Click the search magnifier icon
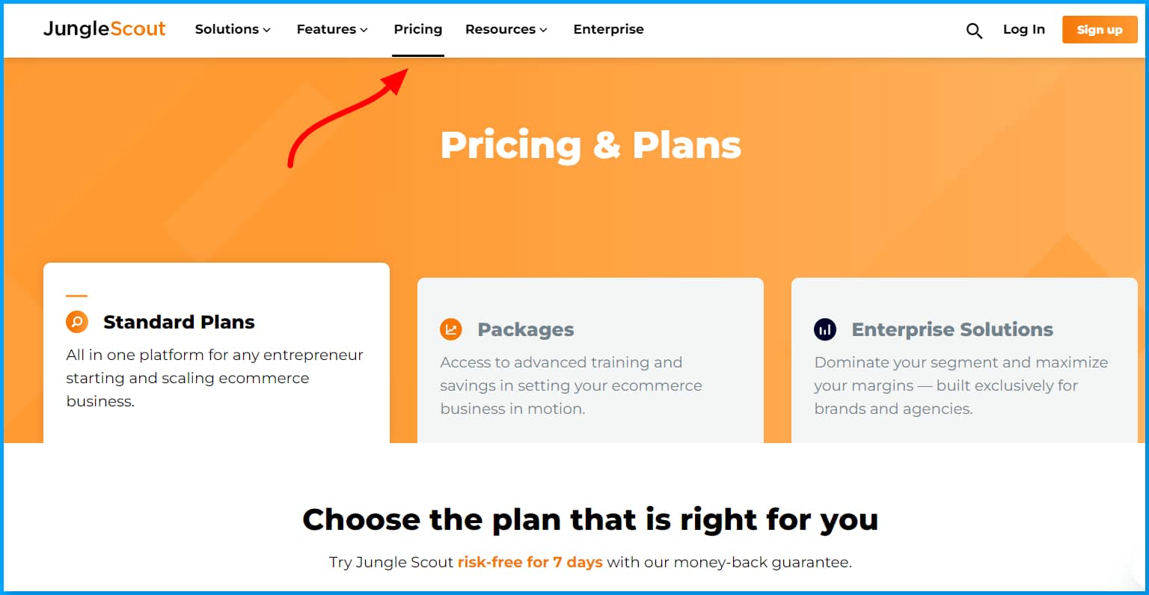Screen dimensions: 1149x595 (x=974, y=31)
